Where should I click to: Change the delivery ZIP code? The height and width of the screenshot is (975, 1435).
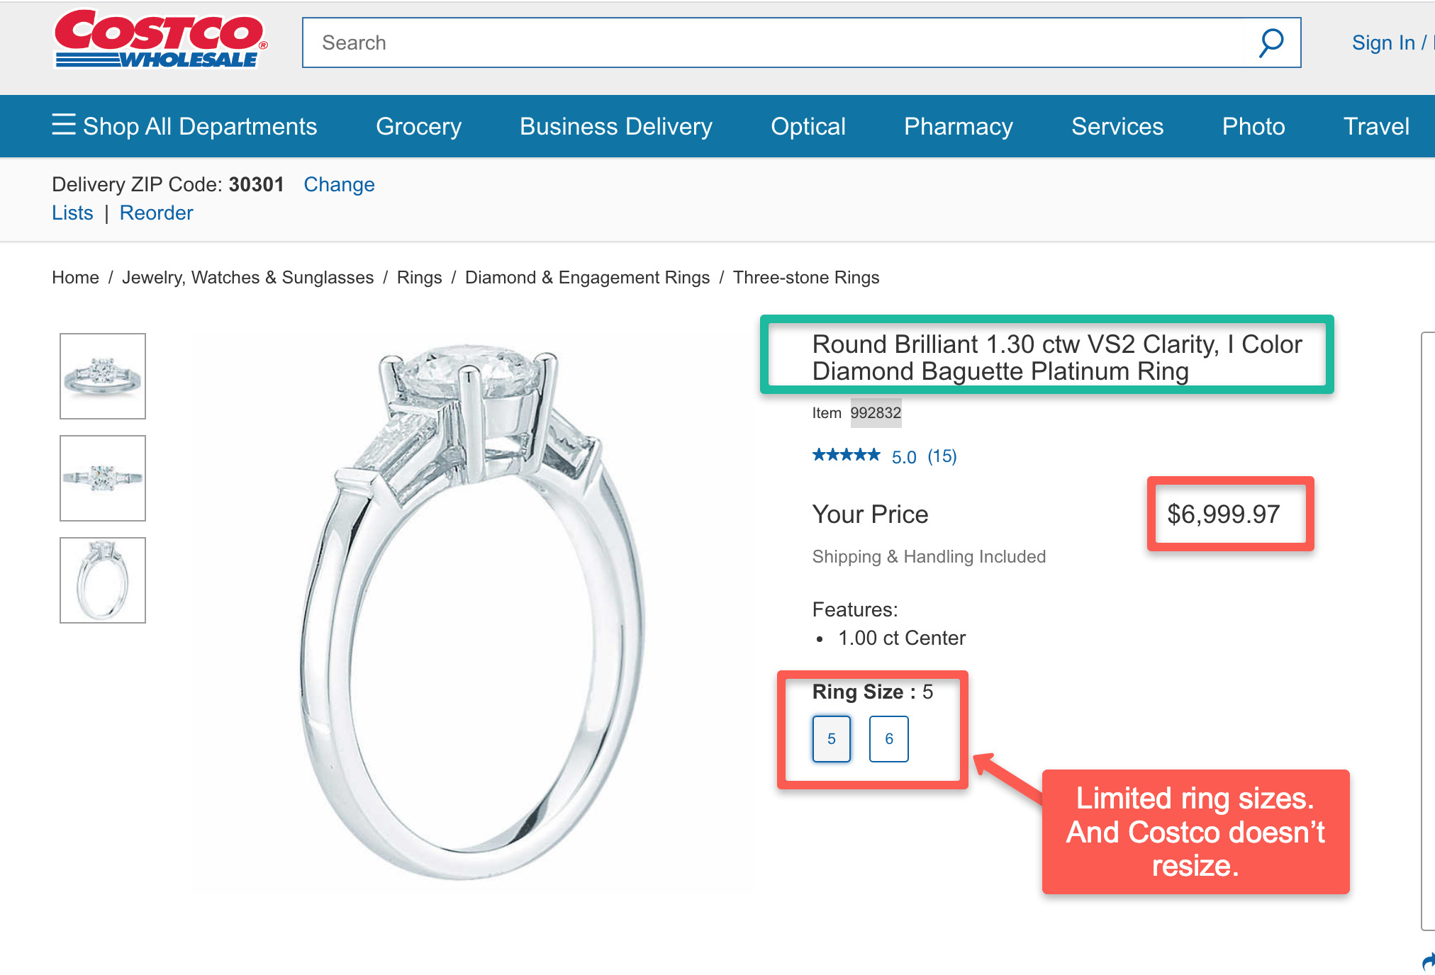point(339,184)
